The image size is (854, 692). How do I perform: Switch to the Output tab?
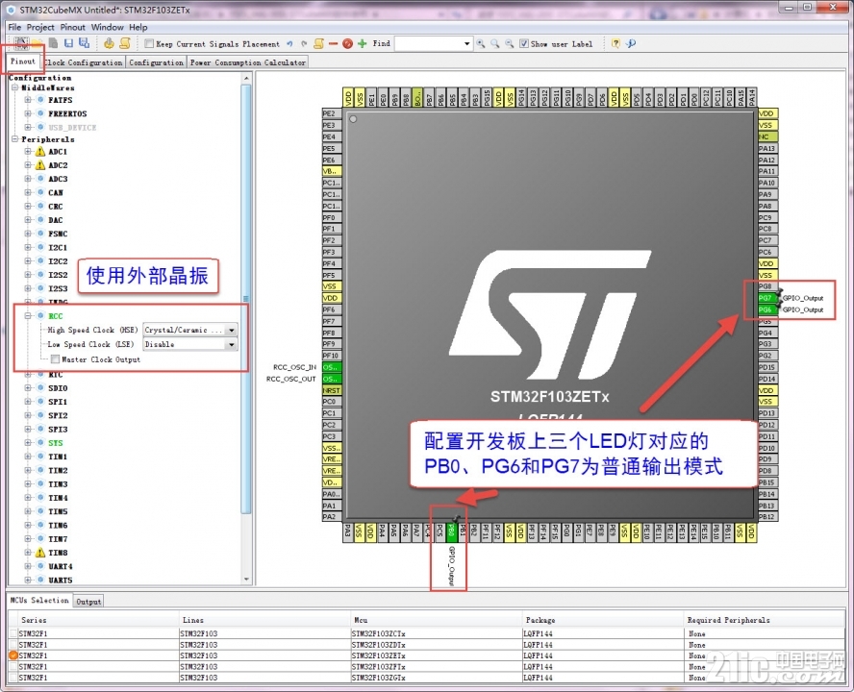click(88, 602)
